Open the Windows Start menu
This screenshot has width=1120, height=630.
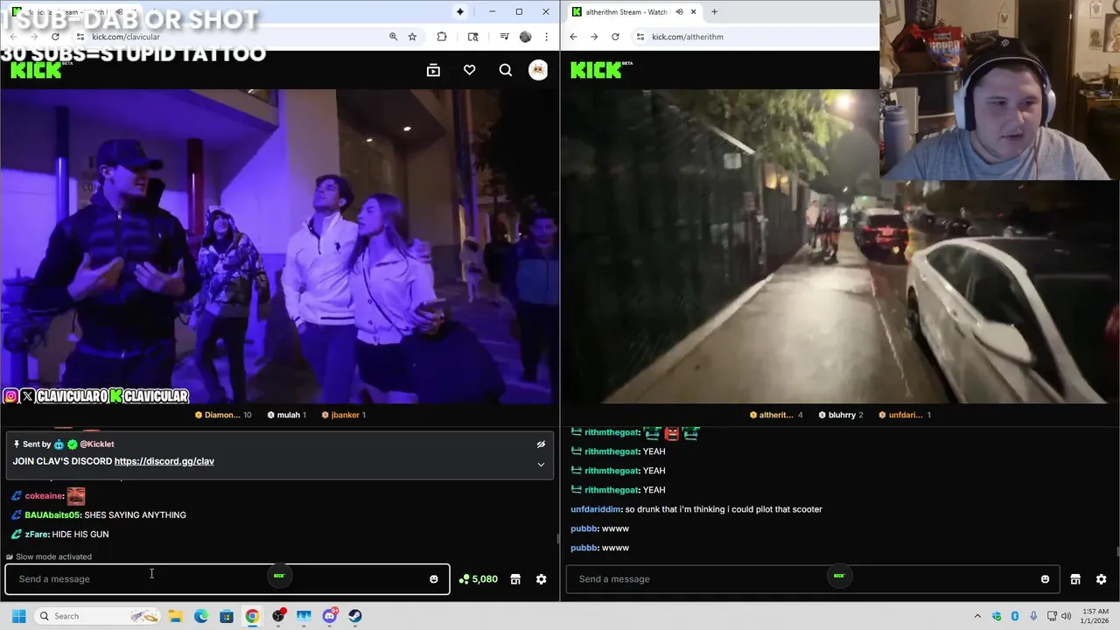click(18, 616)
